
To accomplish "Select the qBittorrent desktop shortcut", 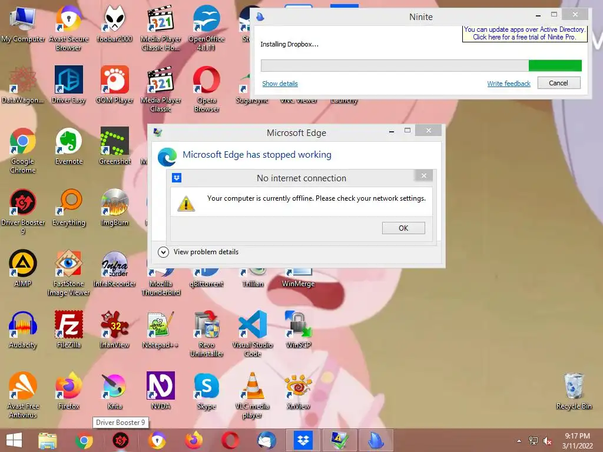I will coord(207,278).
